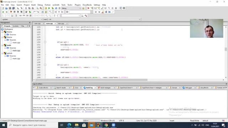Redo the edit using toolbar icon
This screenshot has width=228, height=128.
[x=21, y=8]
